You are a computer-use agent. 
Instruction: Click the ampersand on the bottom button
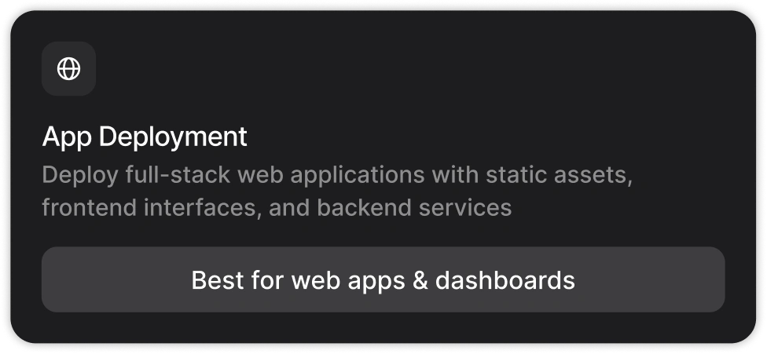420,280
